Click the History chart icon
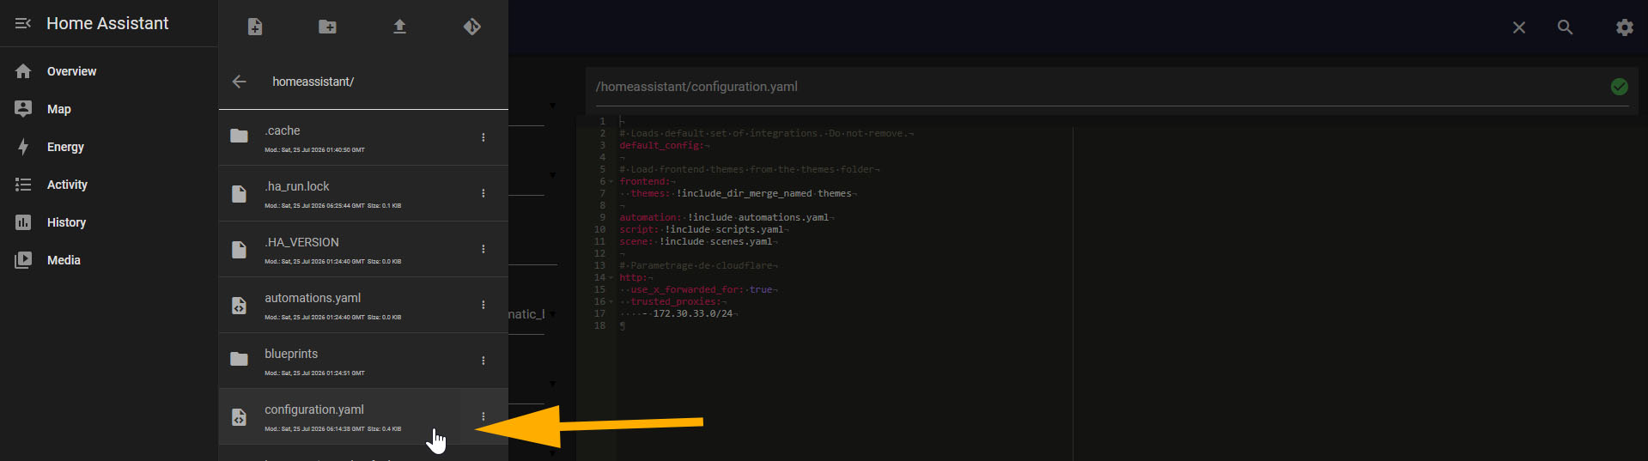The height and width of the screenshot is (461, 1648). pos(23,222)
